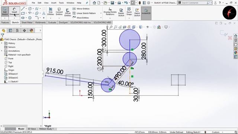Open the Smart Dimension dropdown arrow
This screenshot has width=238, height=134.
14,18
